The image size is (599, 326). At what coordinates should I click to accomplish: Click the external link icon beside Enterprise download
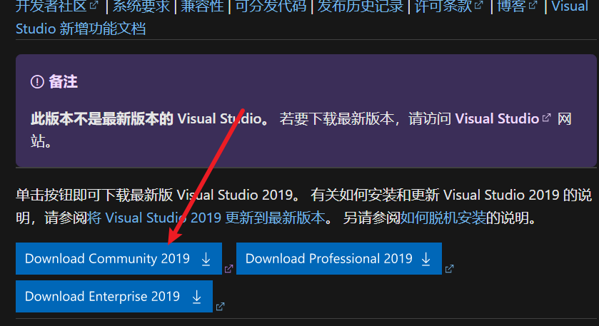220,307
